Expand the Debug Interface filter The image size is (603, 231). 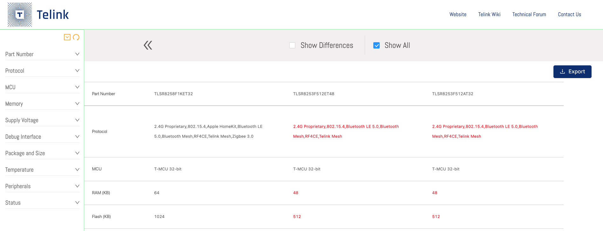(x=42, y=137)
